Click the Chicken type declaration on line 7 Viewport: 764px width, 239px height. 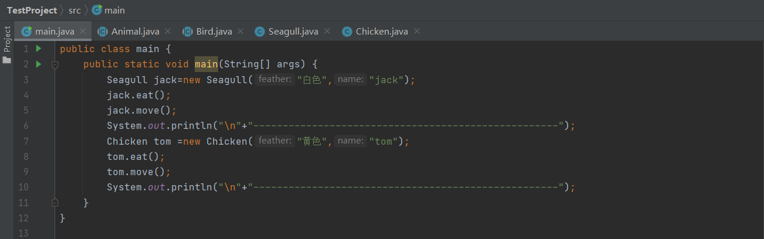pyautogui.click(x=127, y=141)
